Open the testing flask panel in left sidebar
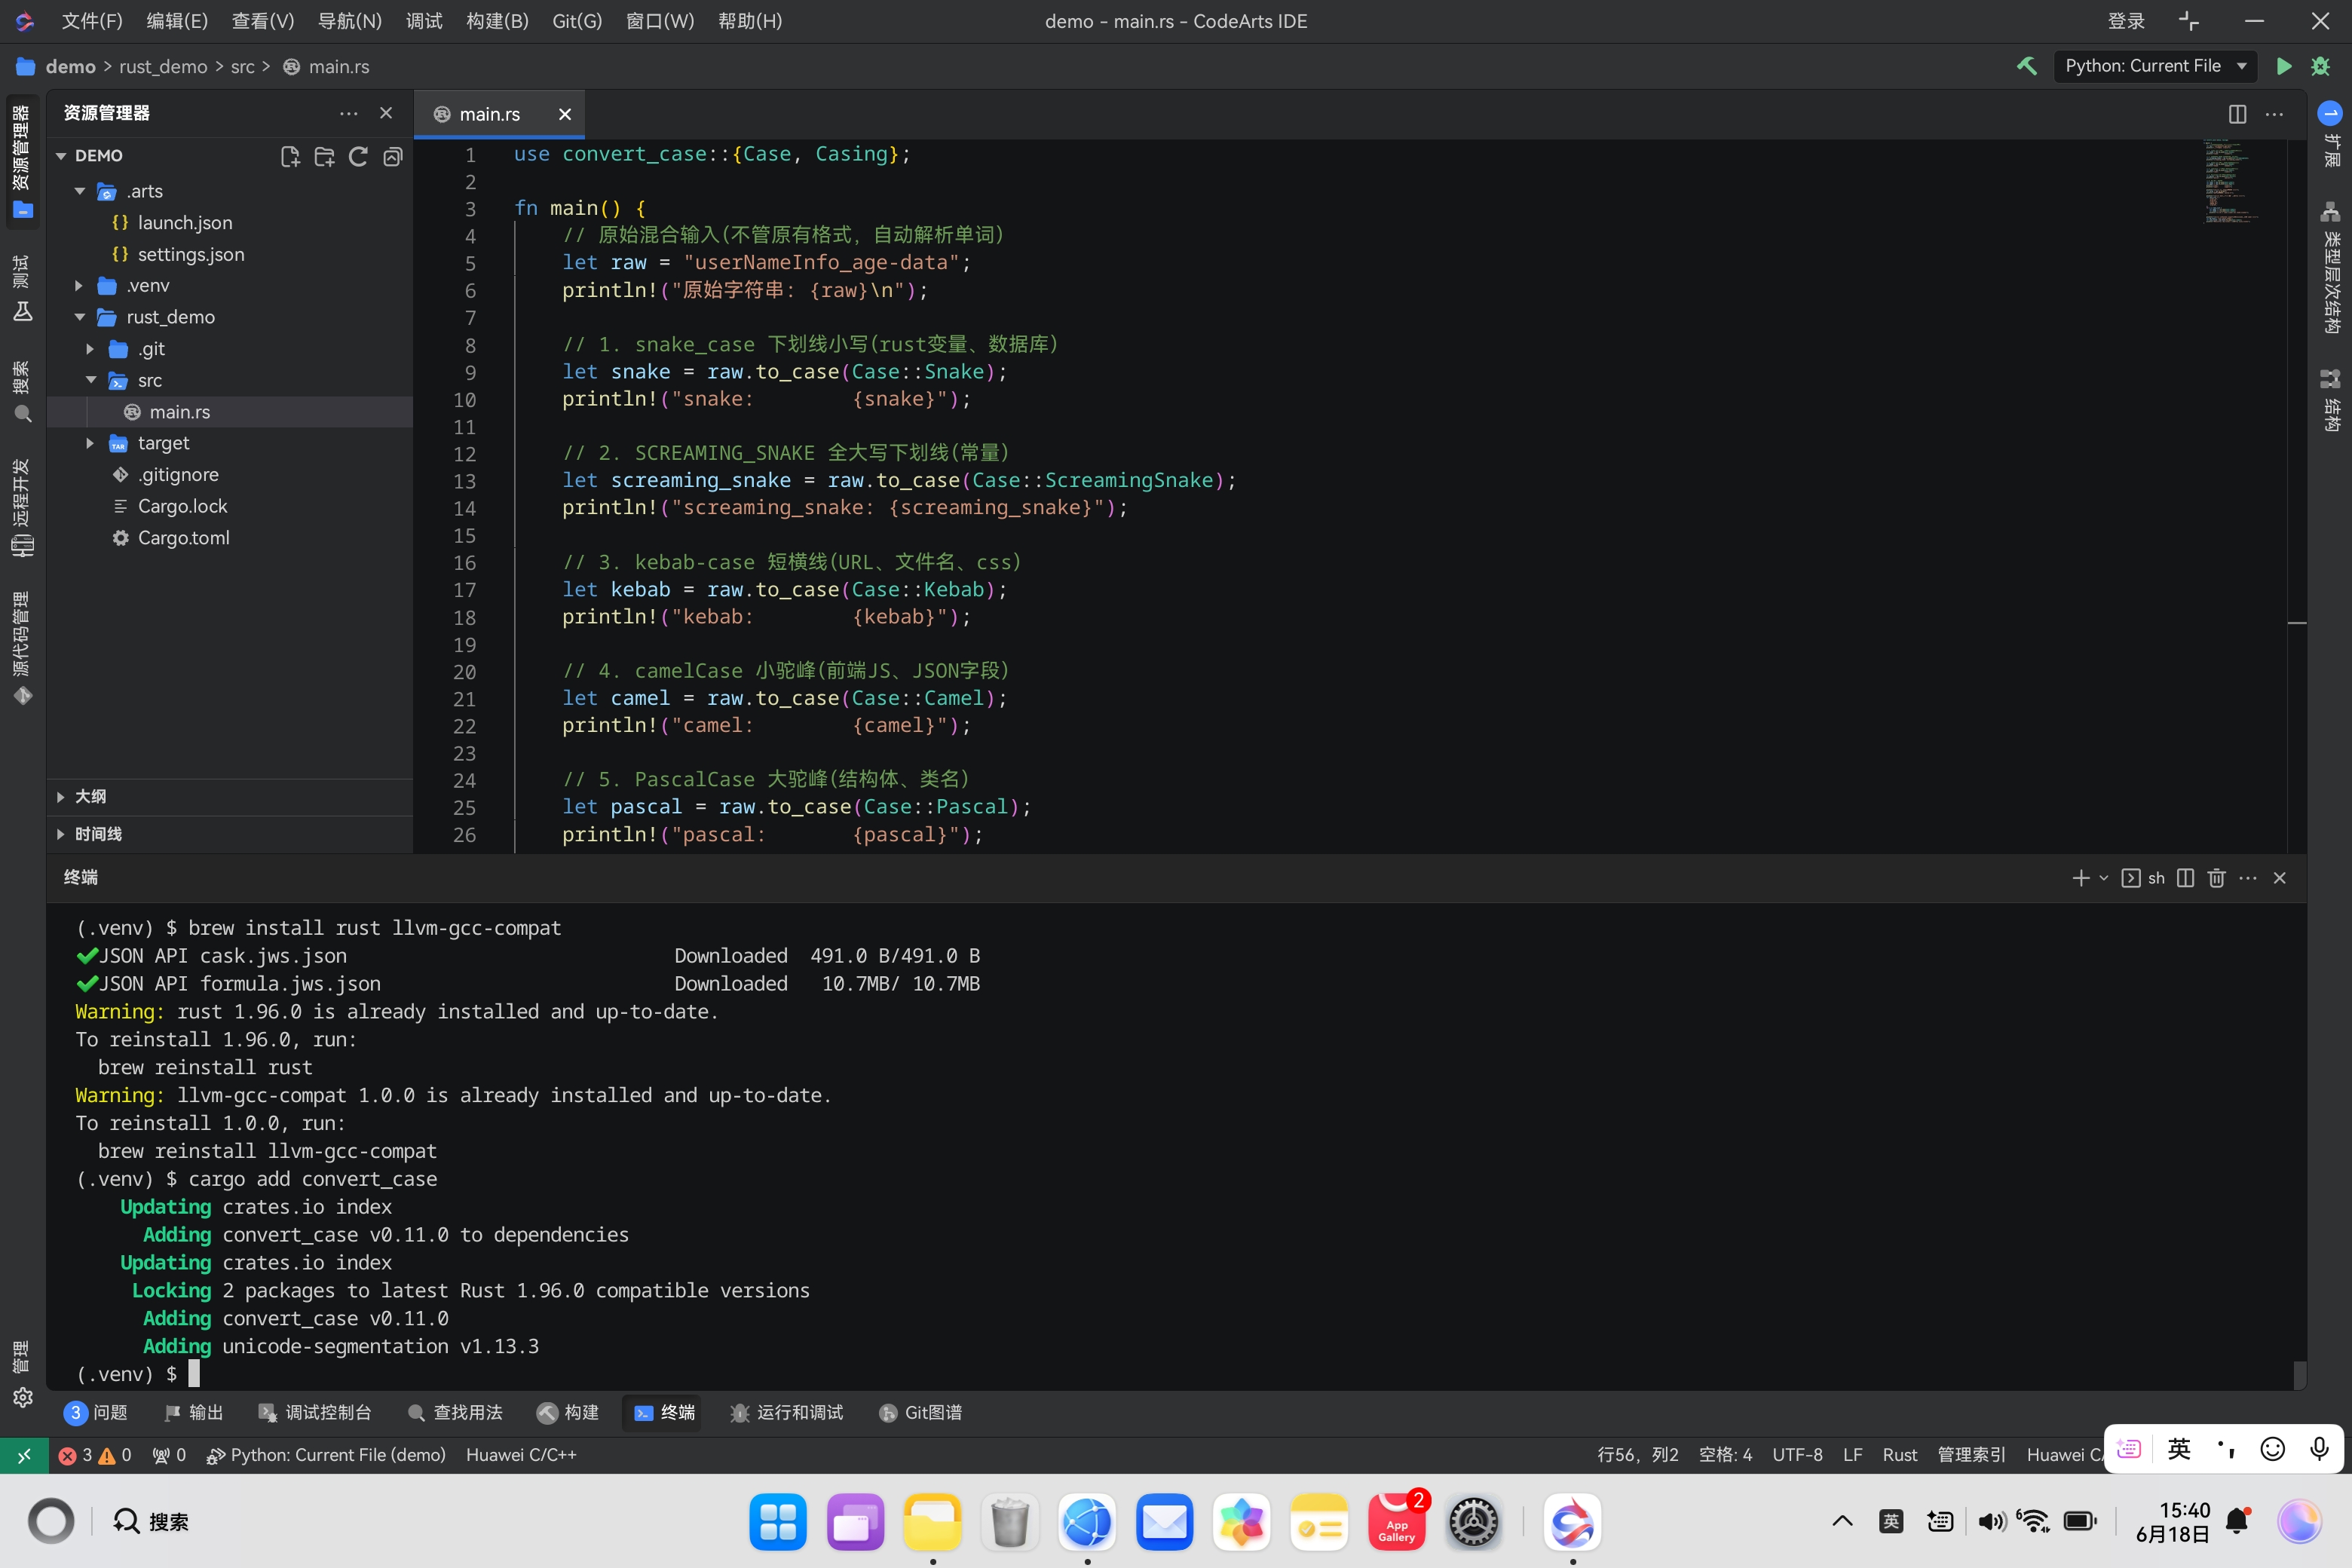Image resolution: width=2352 pixels, height=1568 pixels. click(22, 288)
